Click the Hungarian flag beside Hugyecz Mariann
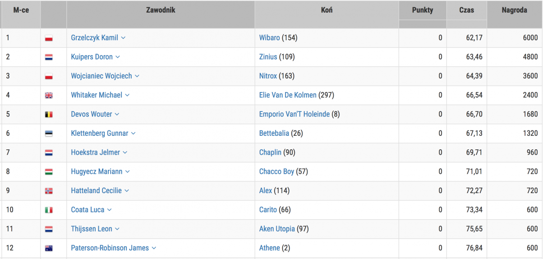543x259 pixels. click(49, 172)
